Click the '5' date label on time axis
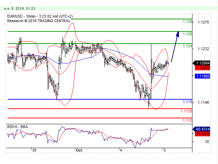The image size is (218, 164). click(x=165, y=151)
